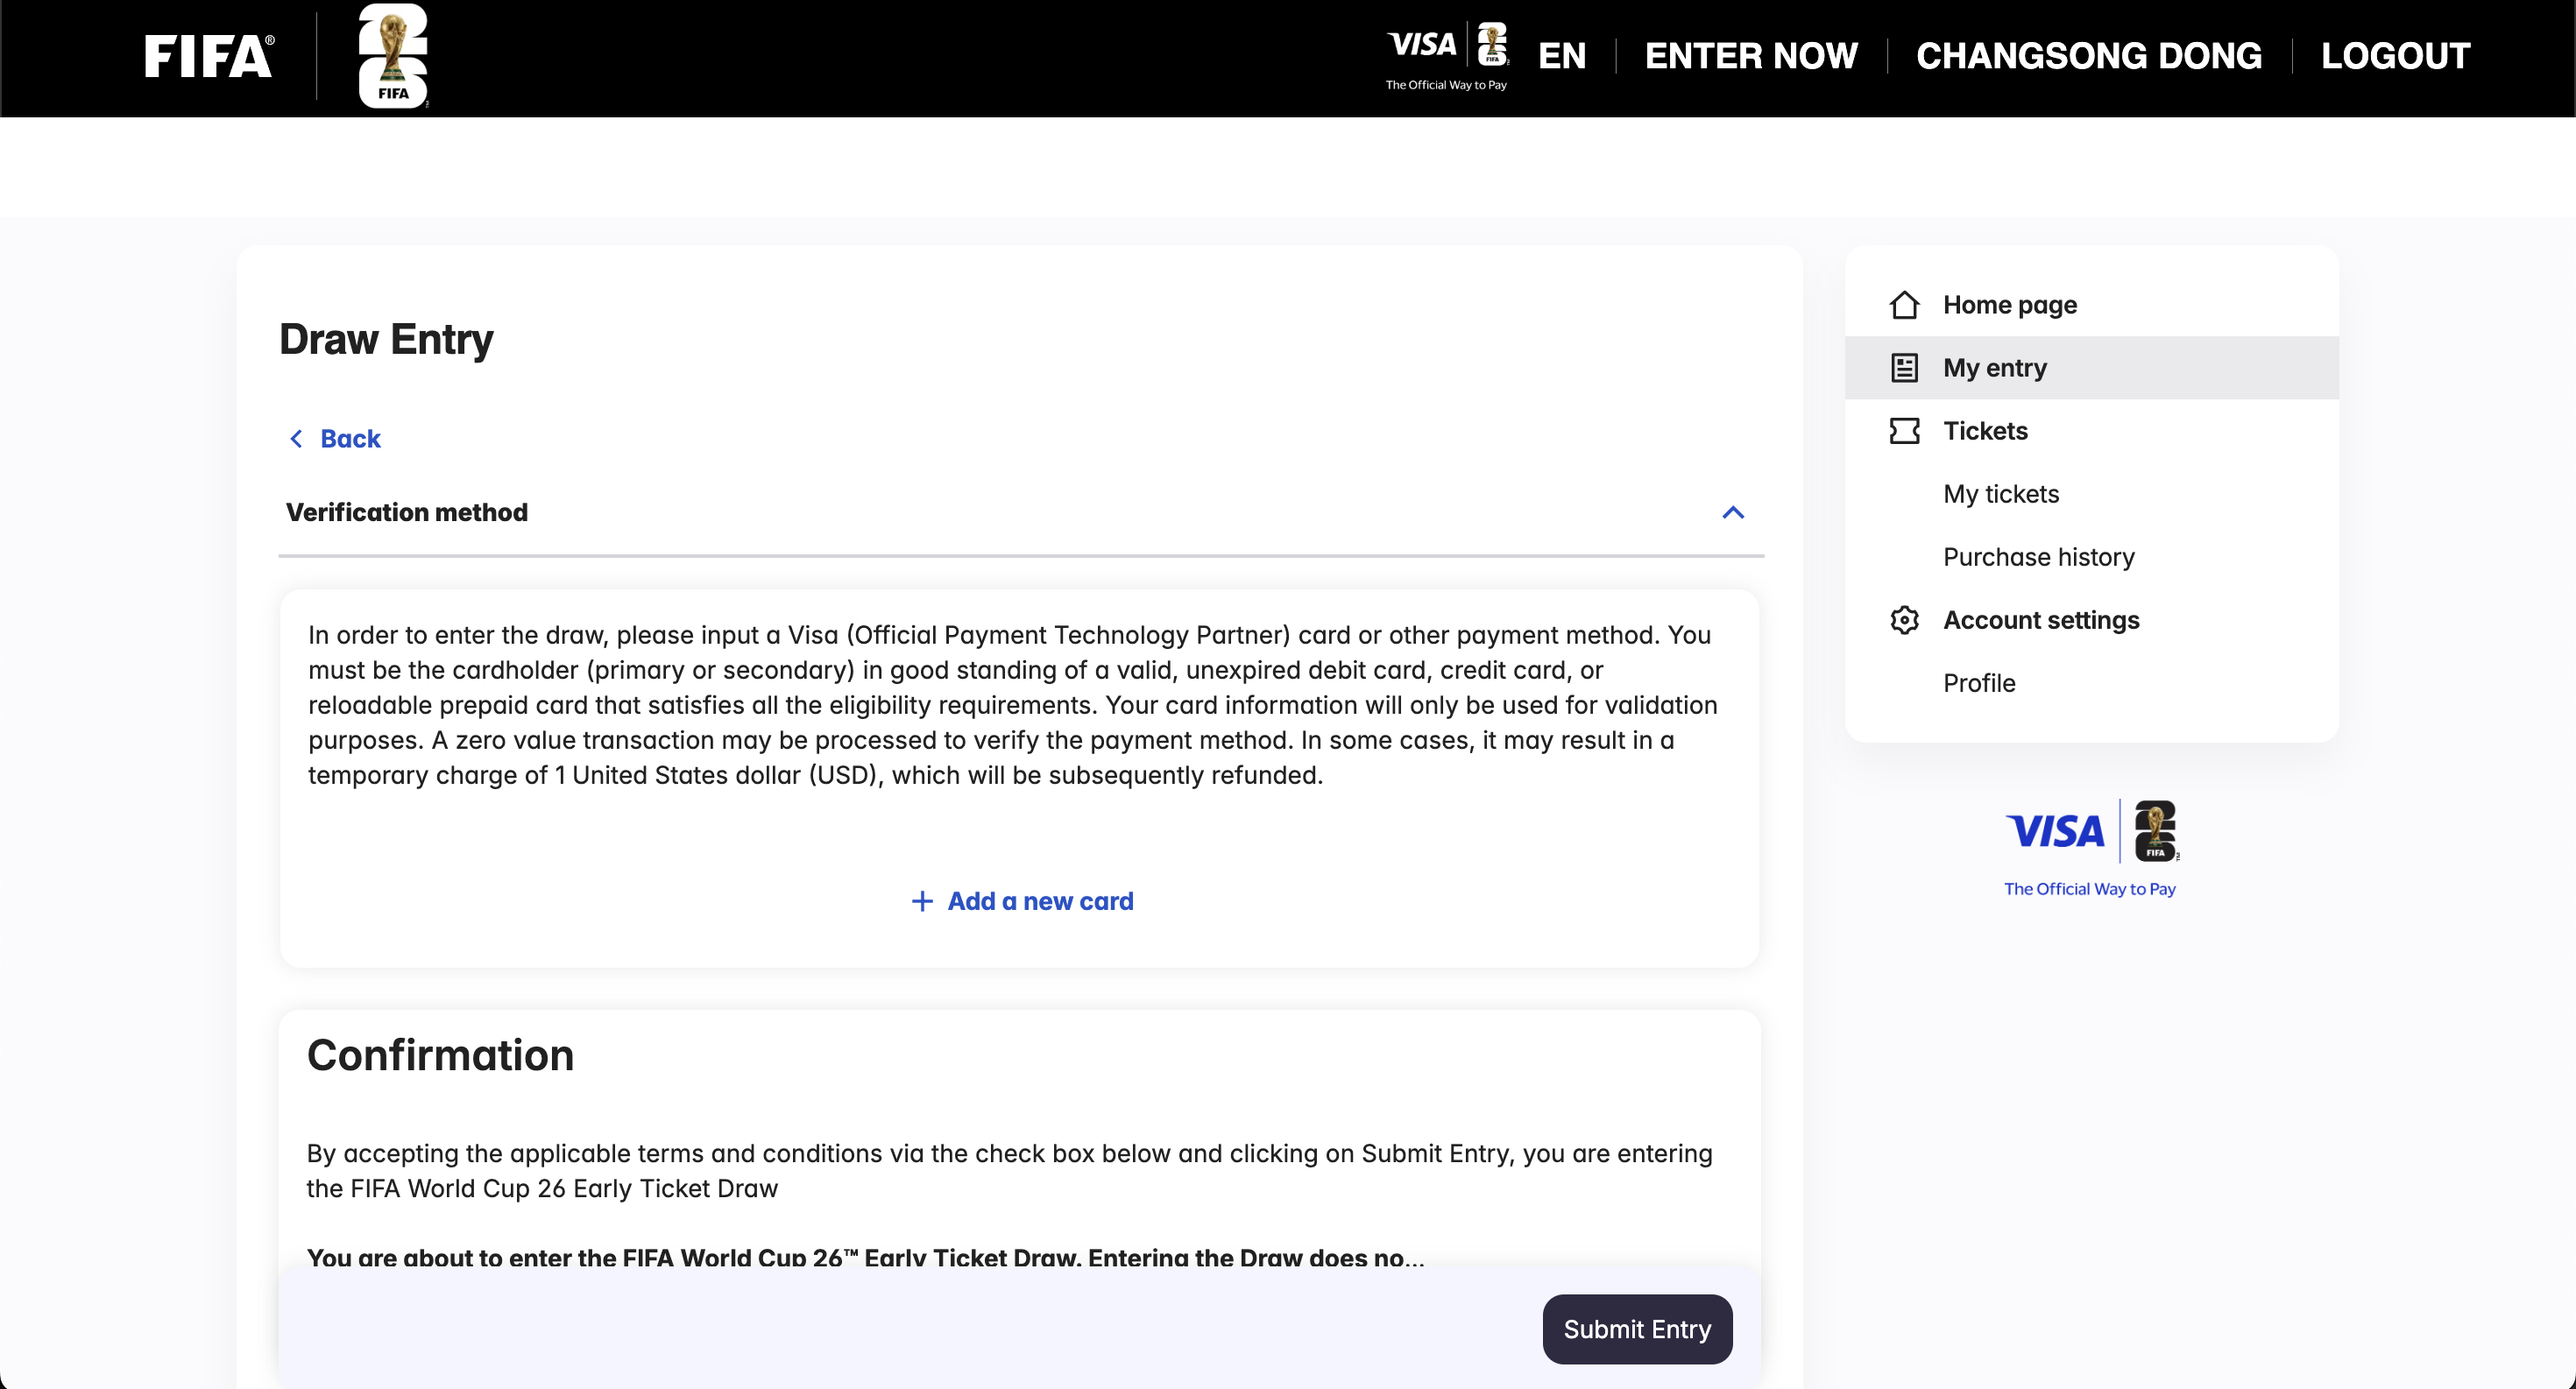The height and width of the screenshot is (1389, 2576).
Task: Click the plus icon next to Add a new card
Action: click(920, 900)
